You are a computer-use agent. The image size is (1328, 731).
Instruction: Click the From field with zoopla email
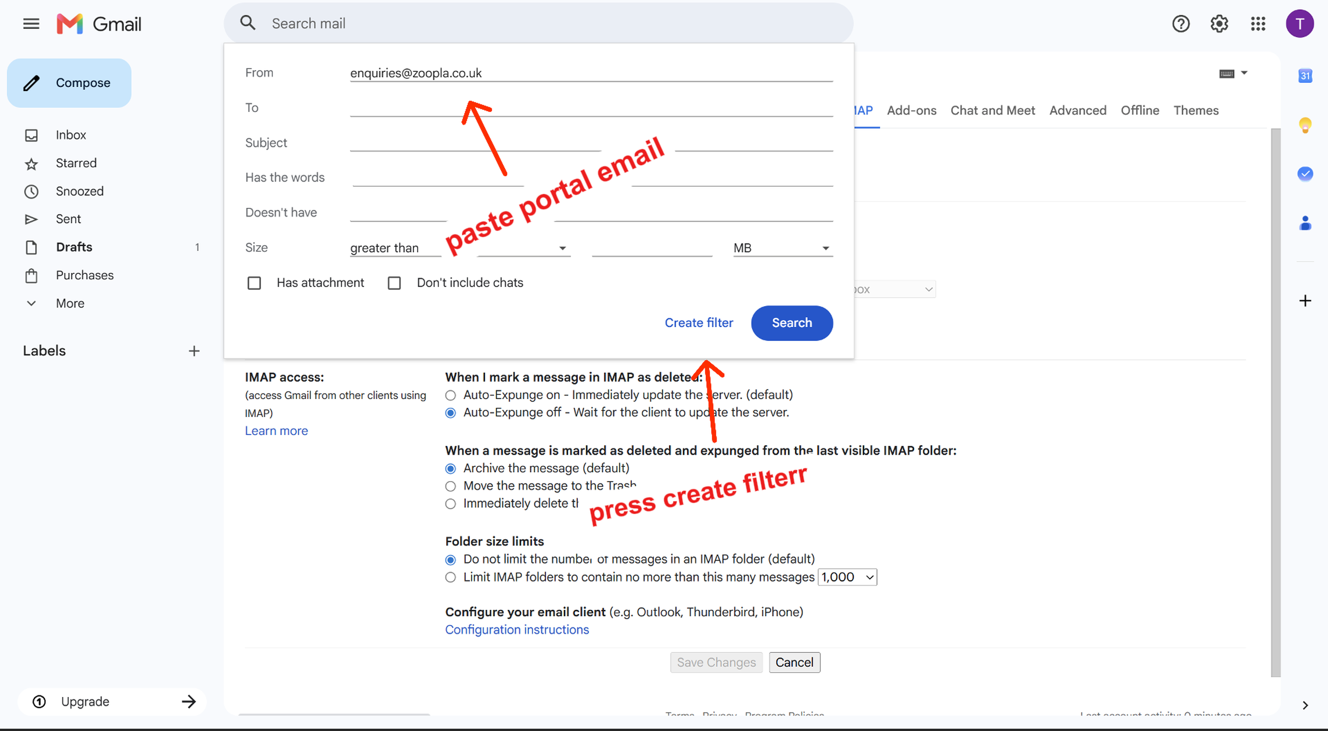[591, 73]
